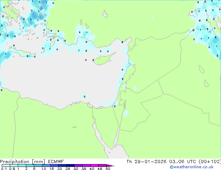Click the '3' precipitation value on the map
Viewport: 221px width, 170px height.
(215, 37)
